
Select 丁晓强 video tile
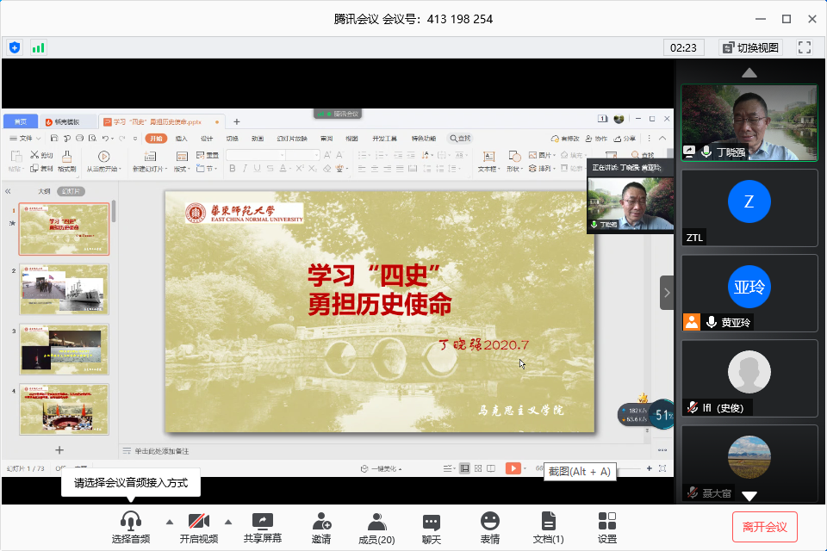coord(749,122)
